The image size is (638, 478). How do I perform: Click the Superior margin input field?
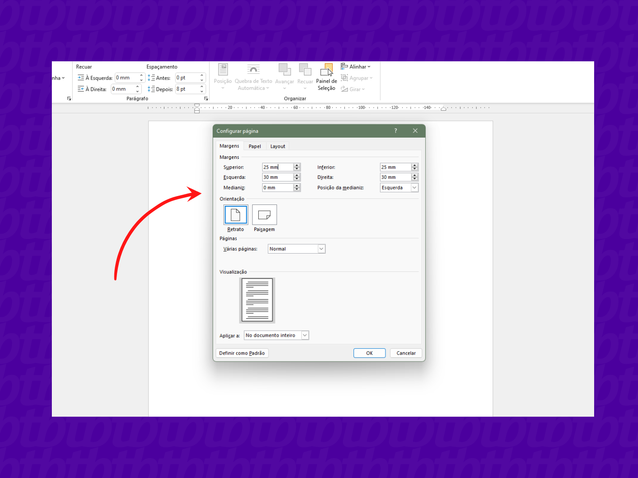[278, 167]
